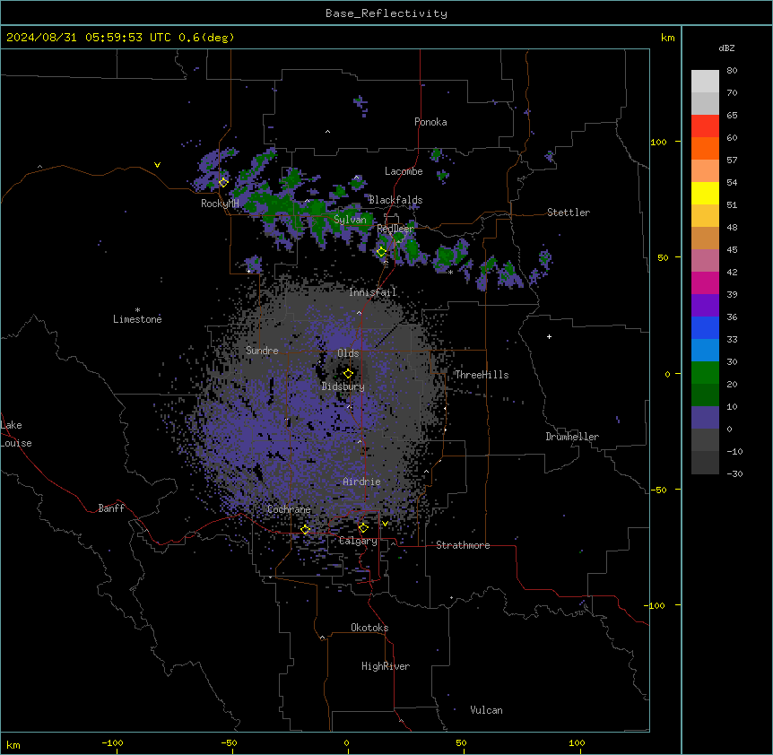Click the Didsbury city label
The image size is (773, 755).
point(343,386)
